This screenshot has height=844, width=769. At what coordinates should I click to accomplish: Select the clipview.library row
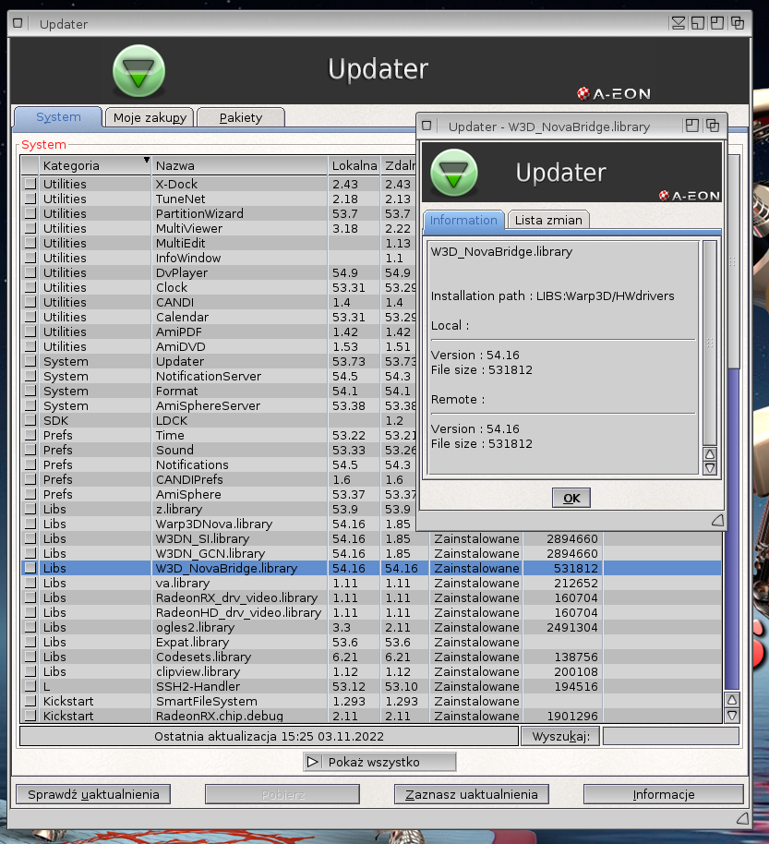tap(371, 671)
